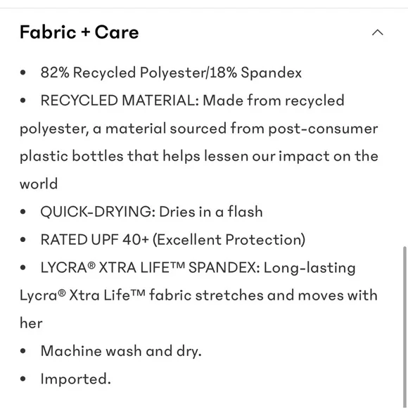Click the bullet point before QUICK-DRYING
Image resolution: width=408 pixels, height=408 pixels.
[x=23, y=212]
